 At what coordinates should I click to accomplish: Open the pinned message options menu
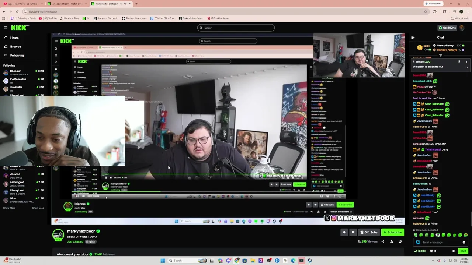pos(466,62)
